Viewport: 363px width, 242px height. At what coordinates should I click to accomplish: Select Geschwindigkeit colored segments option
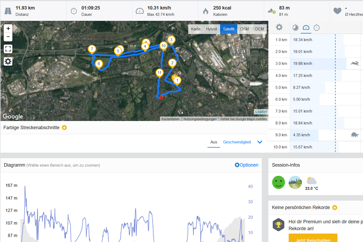237,142
